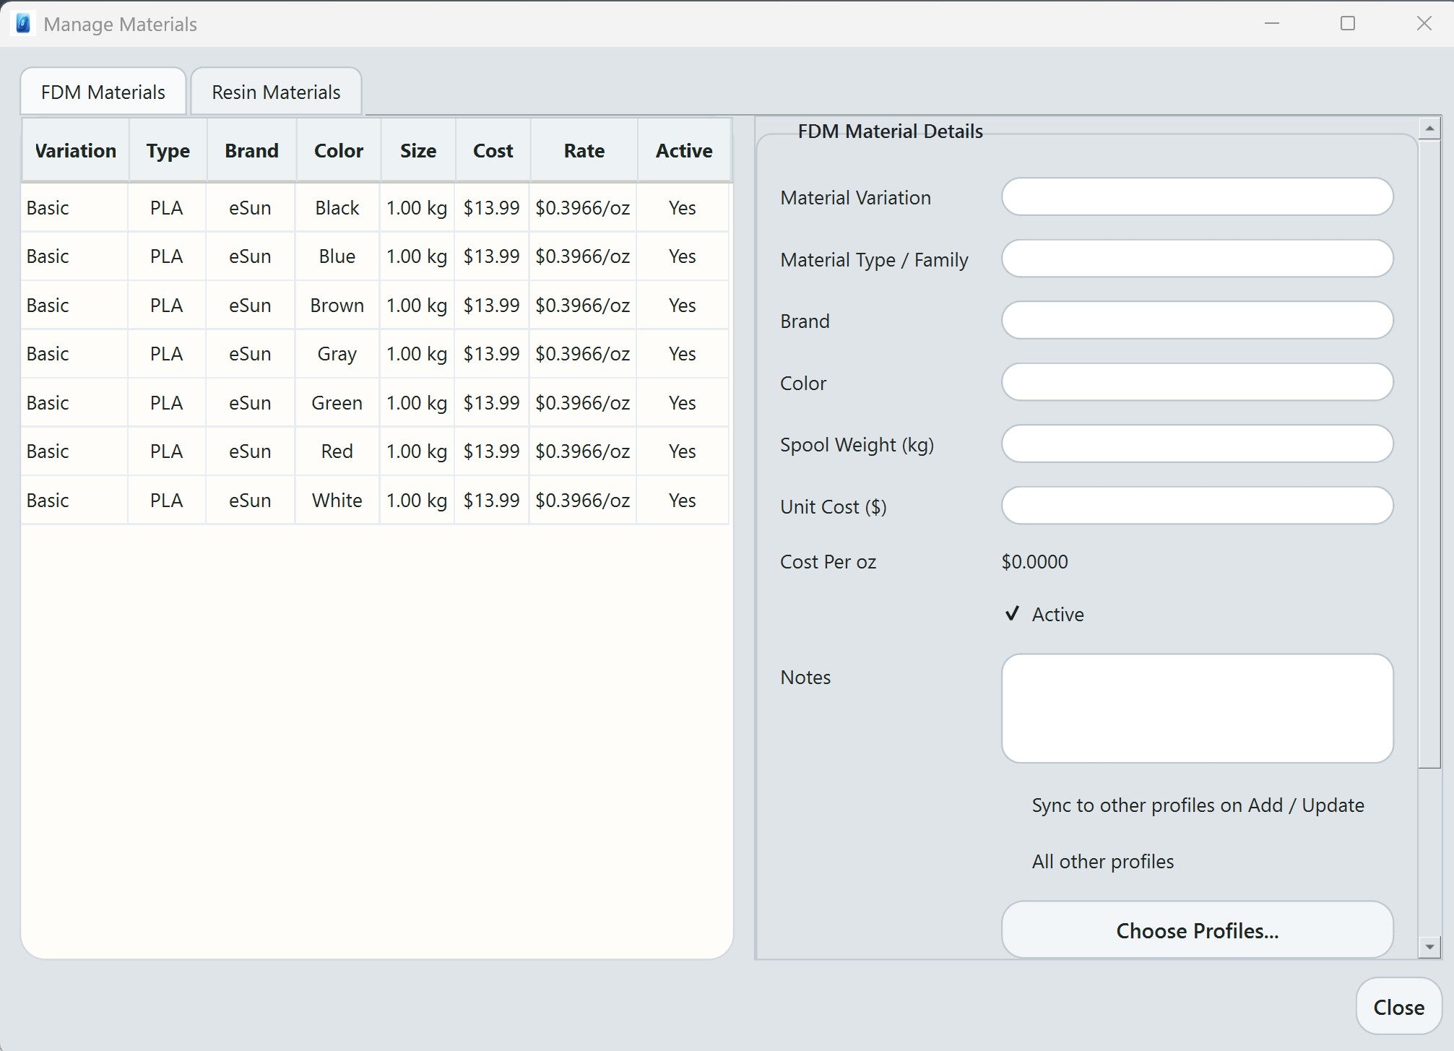Click the Manage Materials application icon
1454x1051 pixels.
pyautogui.click(x=22, y=23)
